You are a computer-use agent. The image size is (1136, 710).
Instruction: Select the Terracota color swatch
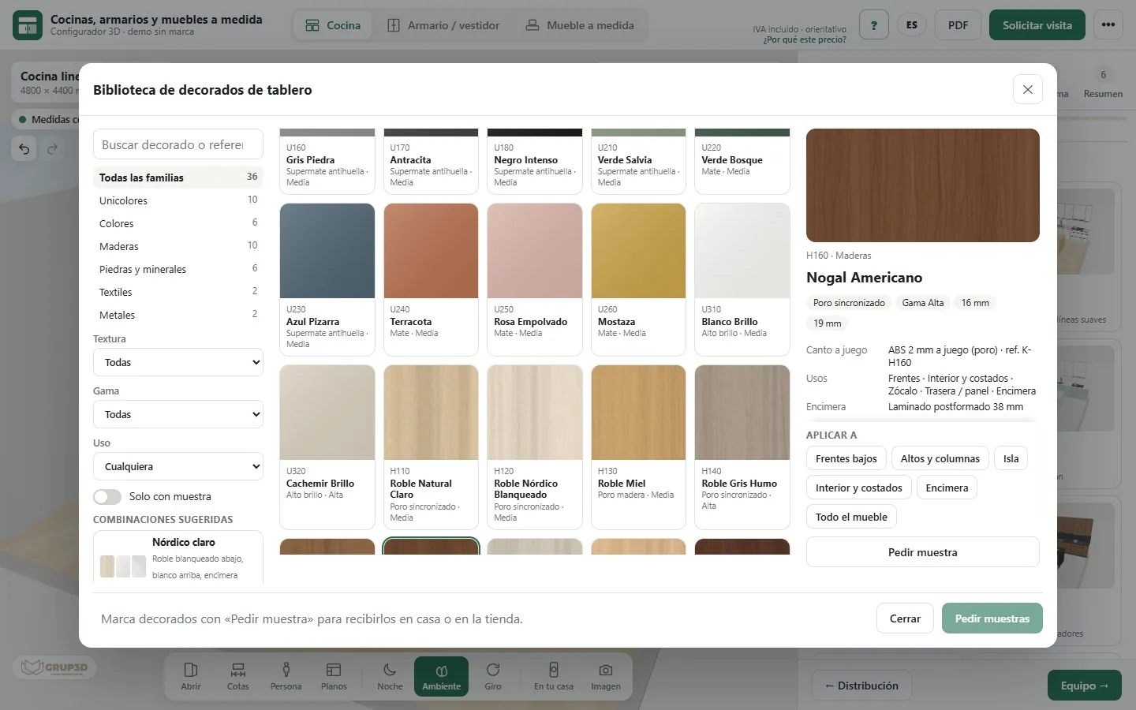click(431, 279)
